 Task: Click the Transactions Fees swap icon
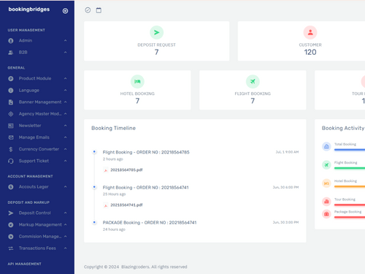point(11,248)
